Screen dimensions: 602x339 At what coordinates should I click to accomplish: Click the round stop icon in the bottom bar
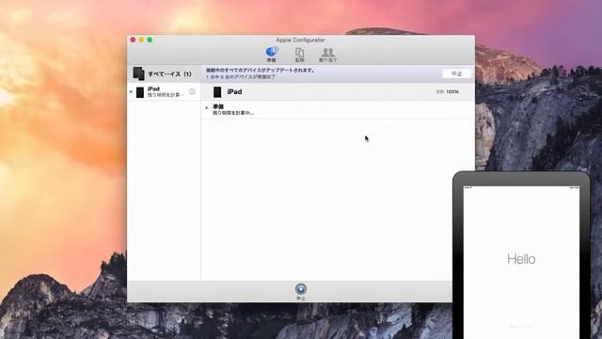tap(301, 289)
